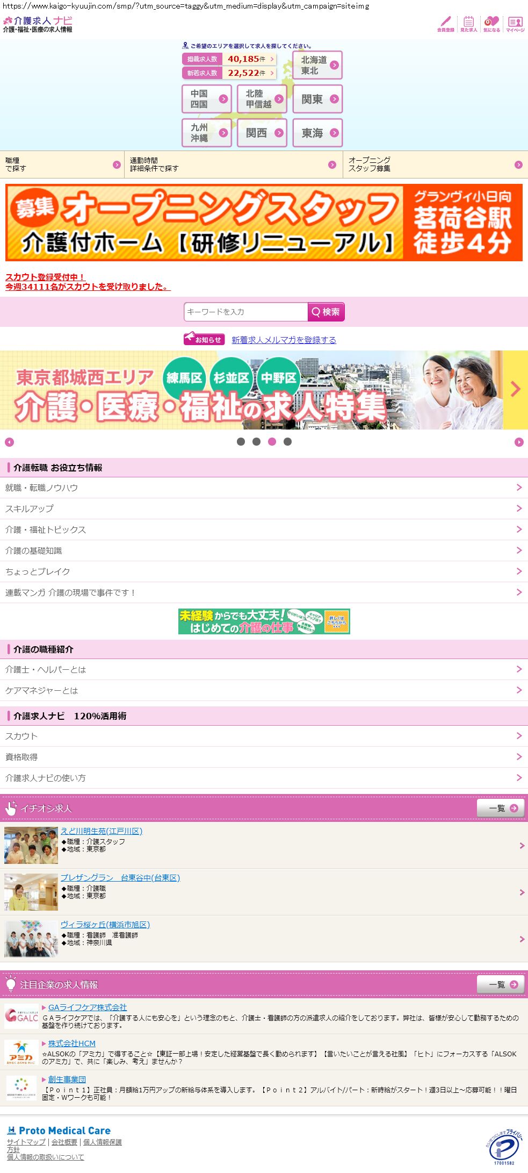Open the 見た求人 calendar icon
The width and height of the screenshot is (528, 1173).
coord(468,24)
